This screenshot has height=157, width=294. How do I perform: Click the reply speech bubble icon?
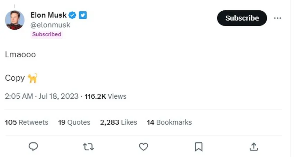click(33, 147)
